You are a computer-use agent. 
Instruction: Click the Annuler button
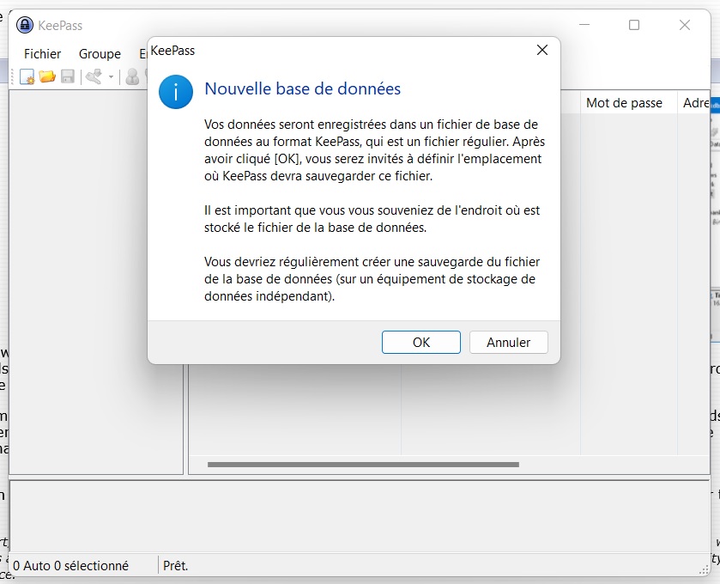click(508, 342)
